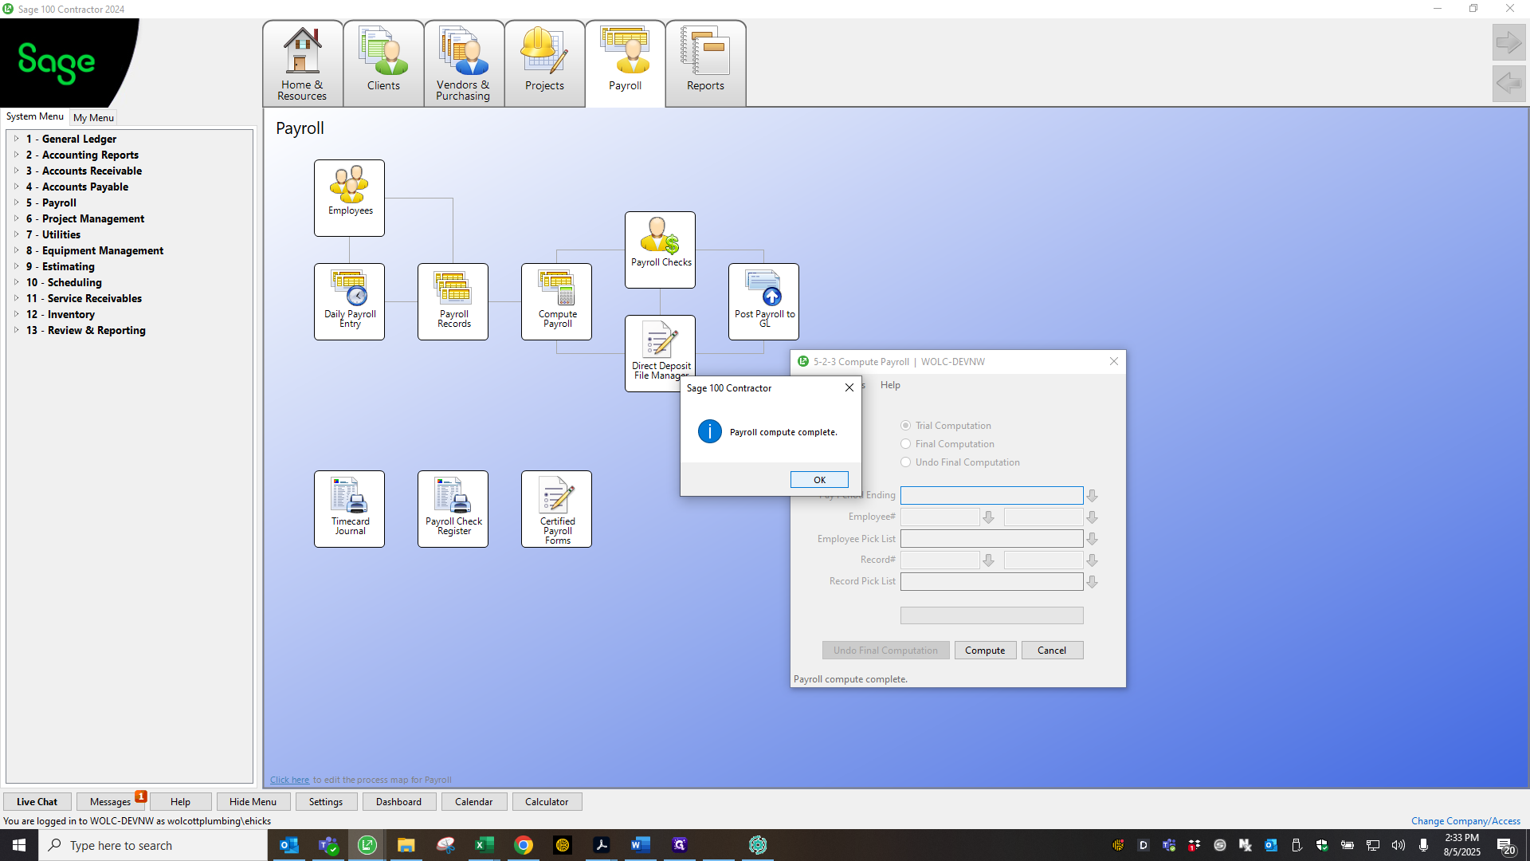The image size is (1530, 861).
Task: Open Timecard Journal icon
Action: [x=349, y=509]
